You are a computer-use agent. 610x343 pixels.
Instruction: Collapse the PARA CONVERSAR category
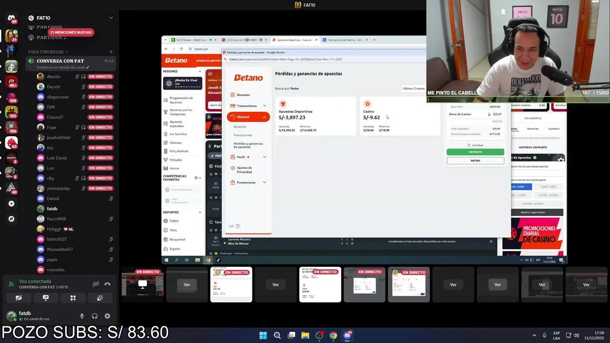48,52
